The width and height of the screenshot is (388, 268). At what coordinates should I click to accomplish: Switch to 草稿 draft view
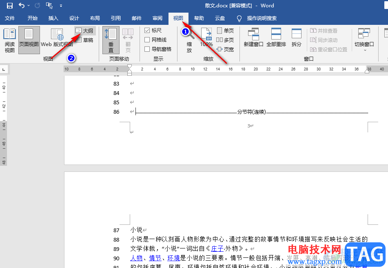84,40
